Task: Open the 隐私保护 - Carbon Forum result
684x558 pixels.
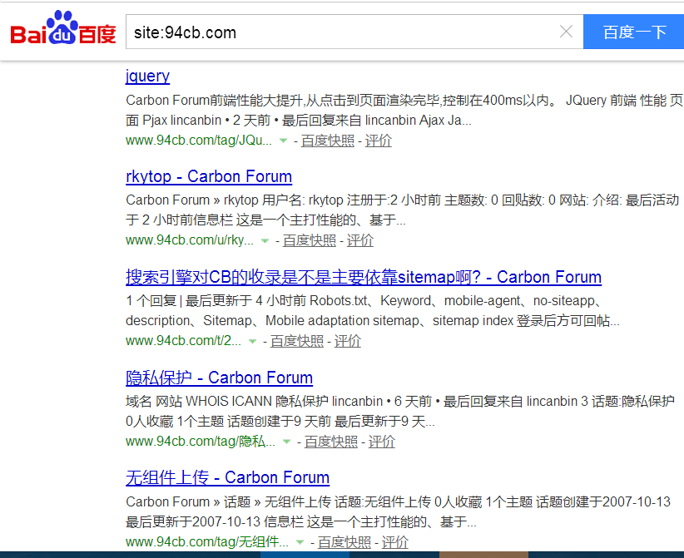Action: [219, 378]
